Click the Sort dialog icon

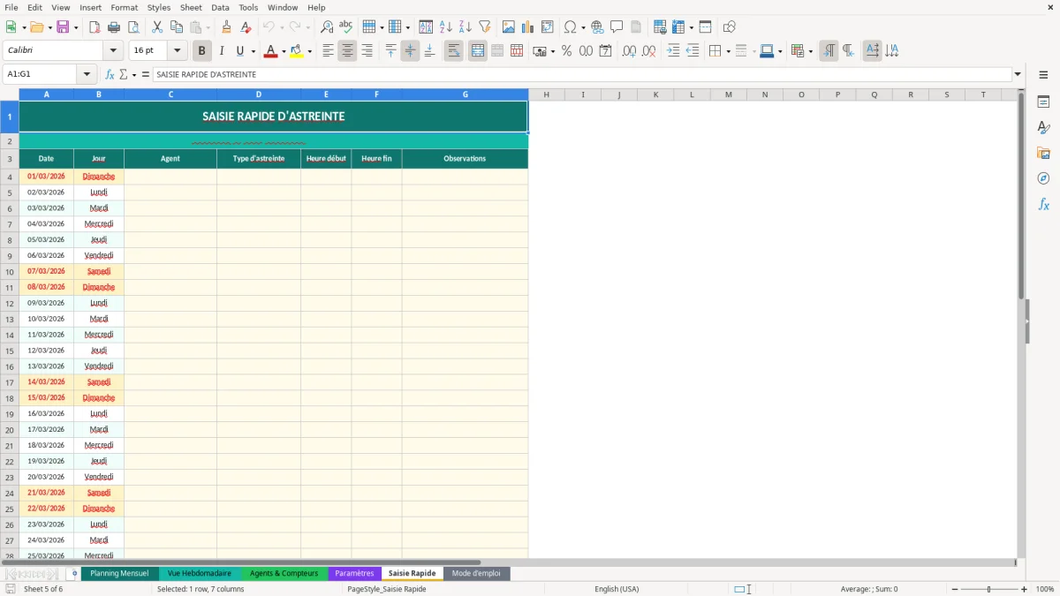pyautogui.click(x=426, y=27)
